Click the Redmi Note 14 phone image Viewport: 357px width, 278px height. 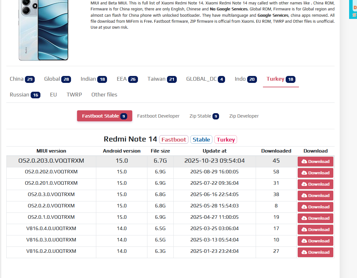(44, 30)
